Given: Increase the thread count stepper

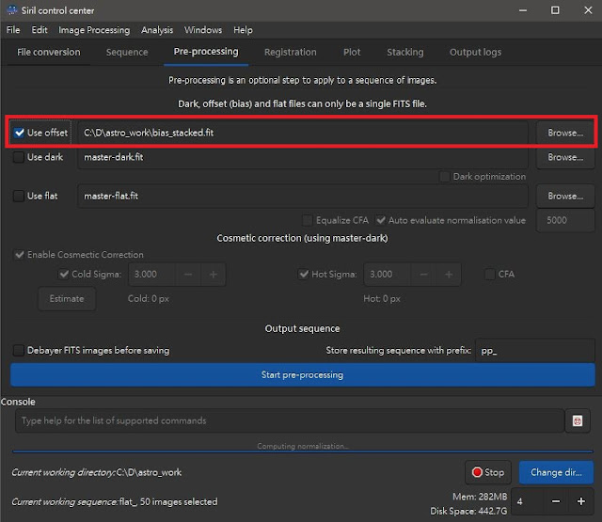Looking at the screenshot, I should point(581,501).
